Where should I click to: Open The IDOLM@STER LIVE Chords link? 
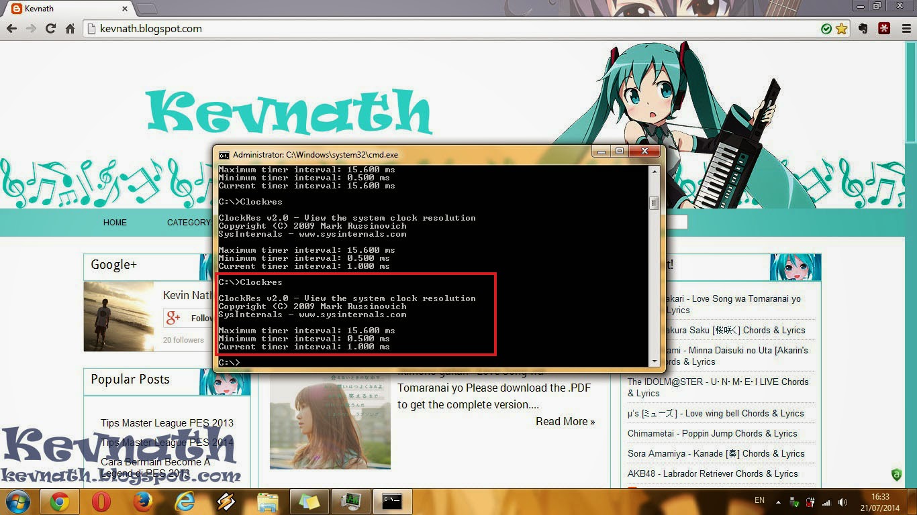718,387
